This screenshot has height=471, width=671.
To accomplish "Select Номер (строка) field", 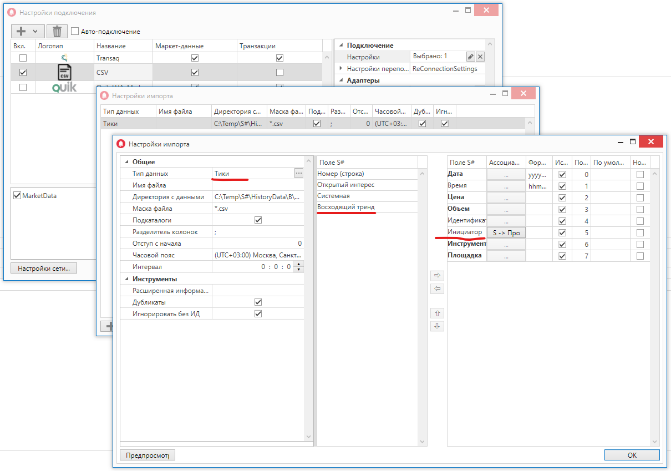I will pos(367,174).
